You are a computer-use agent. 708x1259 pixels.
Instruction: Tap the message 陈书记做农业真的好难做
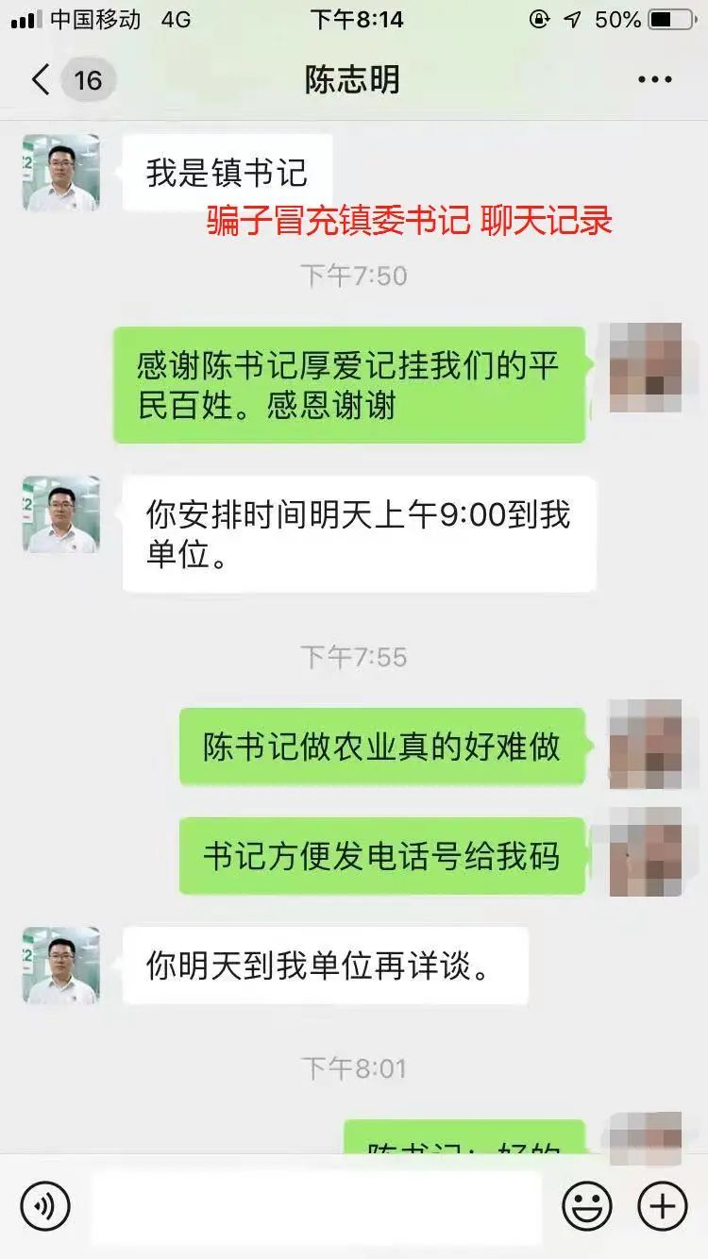(x=382, y=747)
